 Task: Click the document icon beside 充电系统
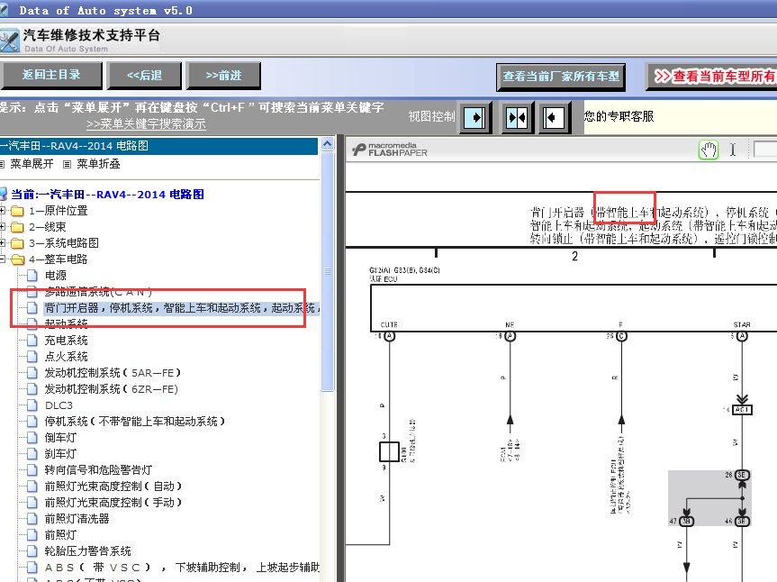(x=32, y=341)
